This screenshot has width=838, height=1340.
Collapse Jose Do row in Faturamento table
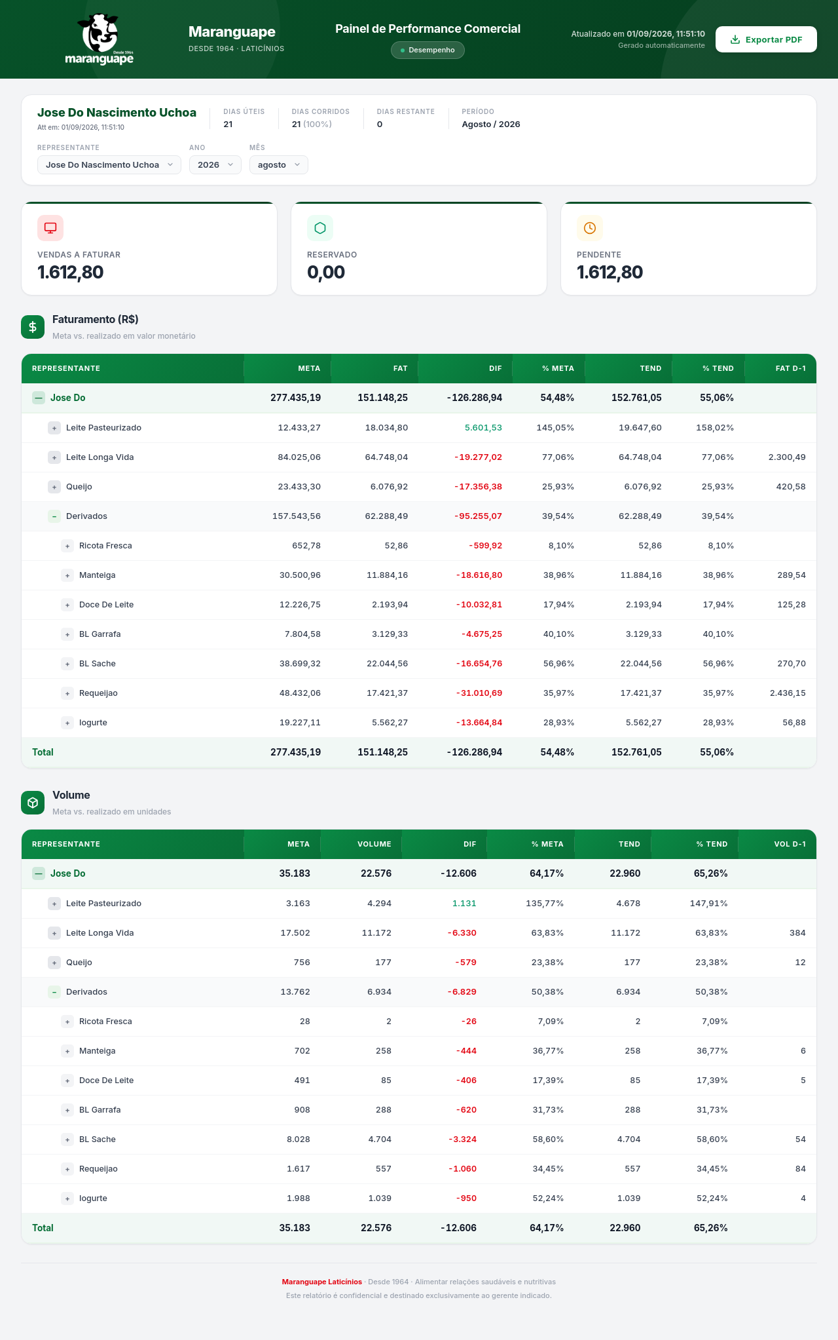click(39, 398)
